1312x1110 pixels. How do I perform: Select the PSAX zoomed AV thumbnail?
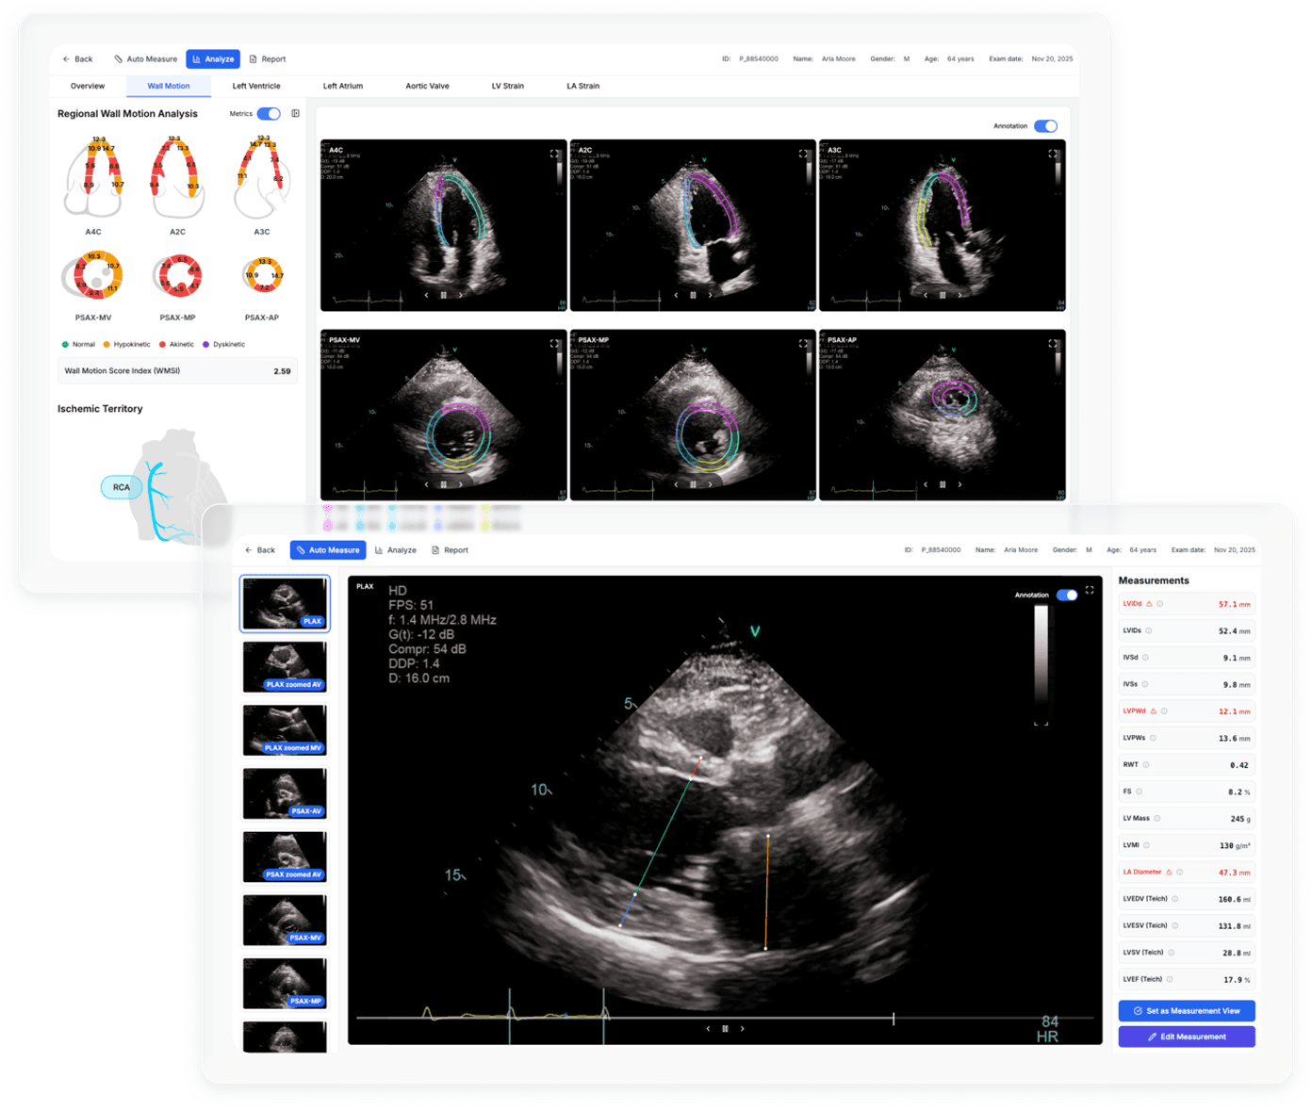coord(285,857)
